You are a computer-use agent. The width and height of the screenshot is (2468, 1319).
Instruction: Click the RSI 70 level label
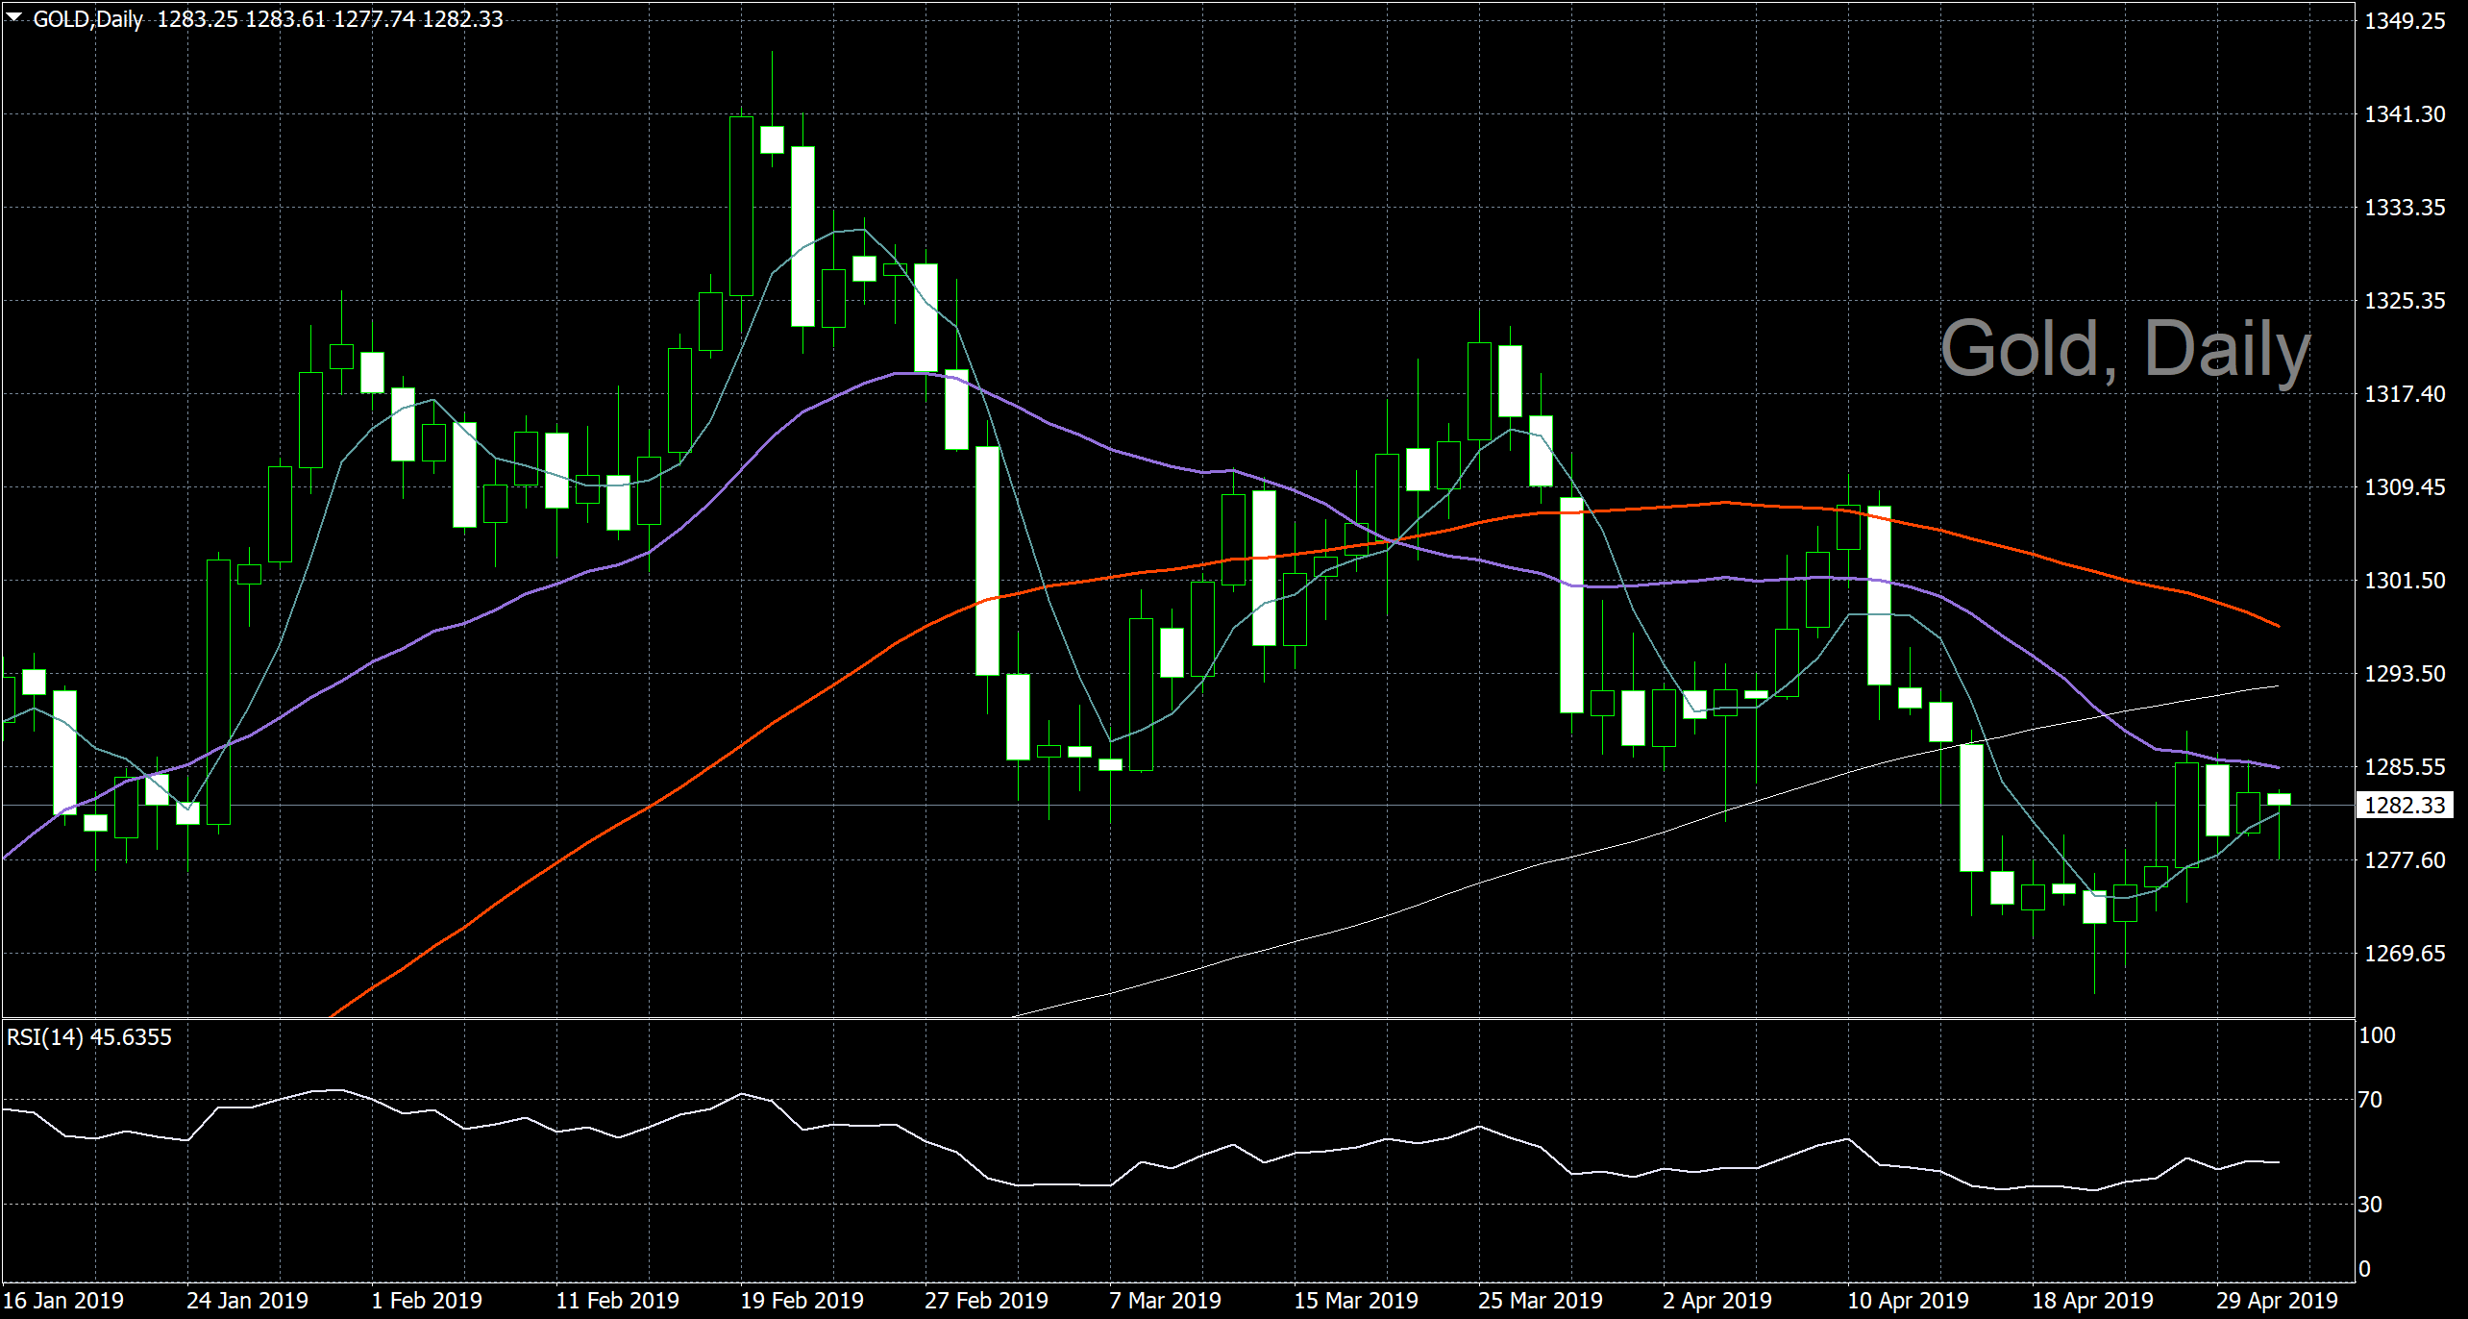point(2370,1100)
